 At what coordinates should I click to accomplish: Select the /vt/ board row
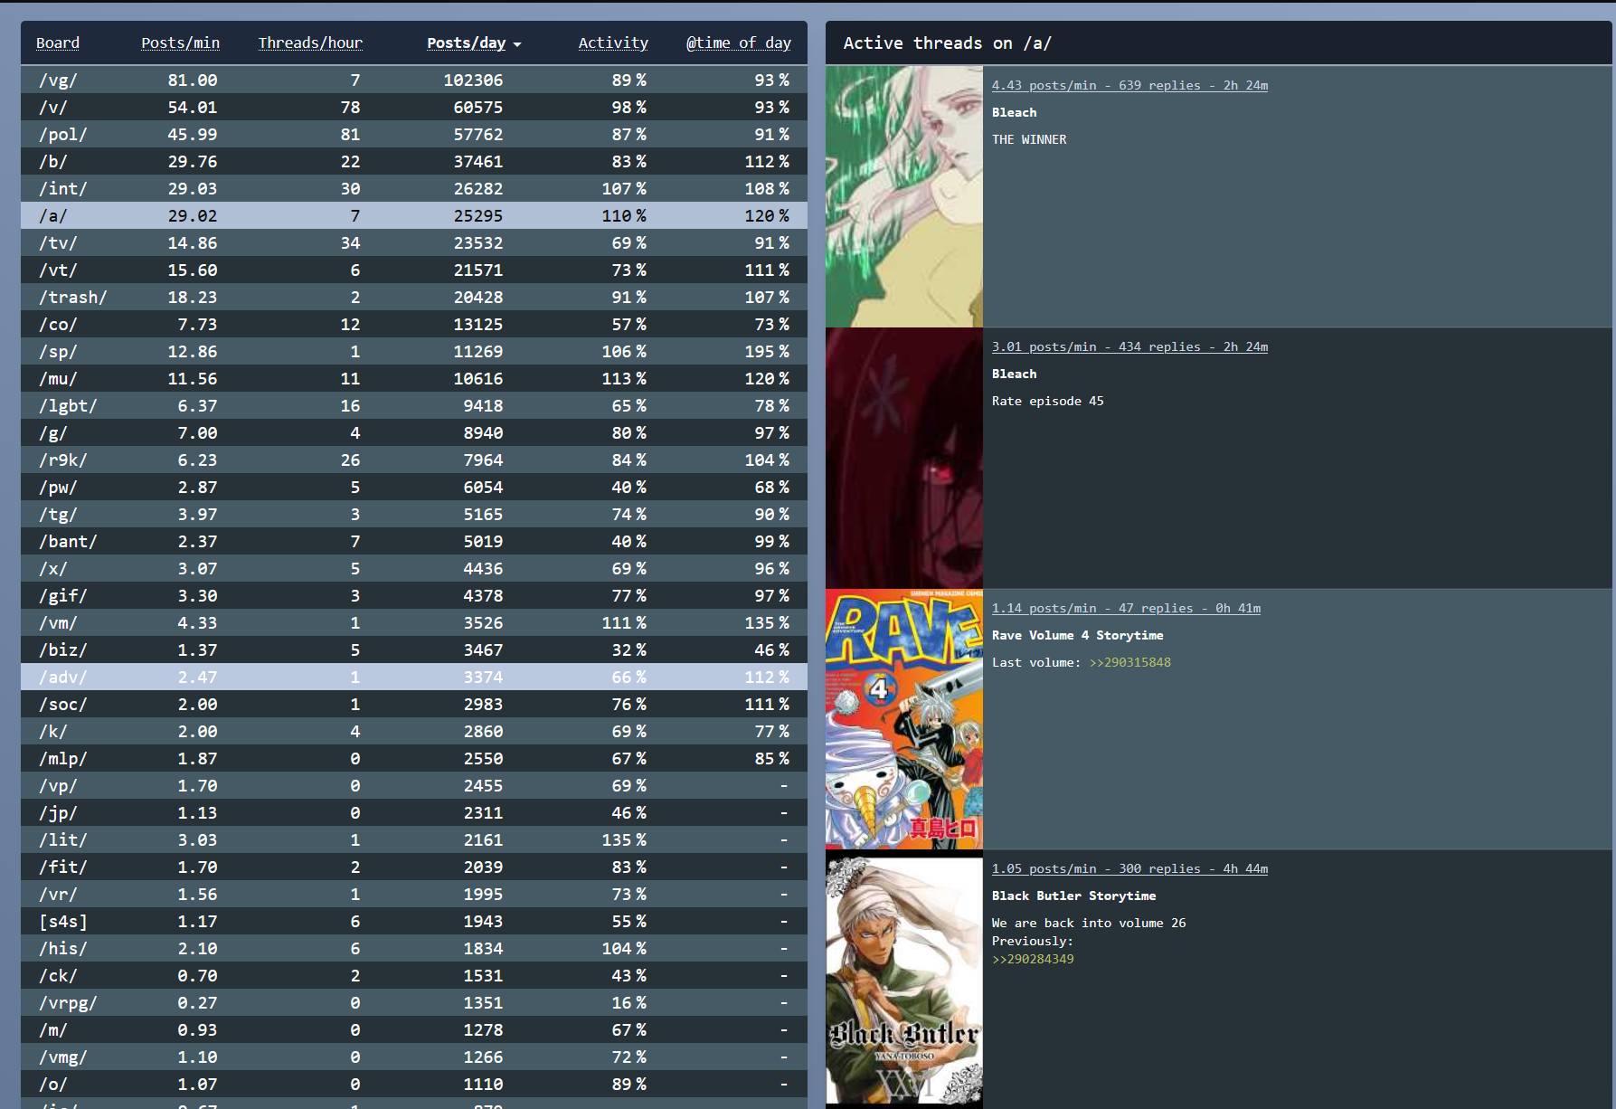click(414, 270)
